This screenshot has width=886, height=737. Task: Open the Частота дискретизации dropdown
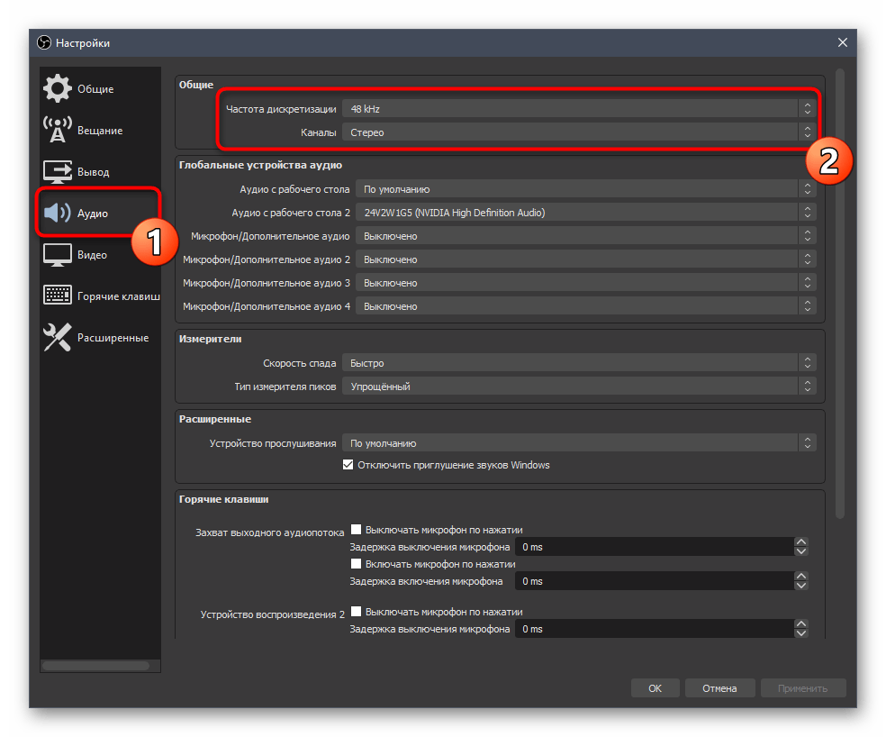tap(578, 108)
